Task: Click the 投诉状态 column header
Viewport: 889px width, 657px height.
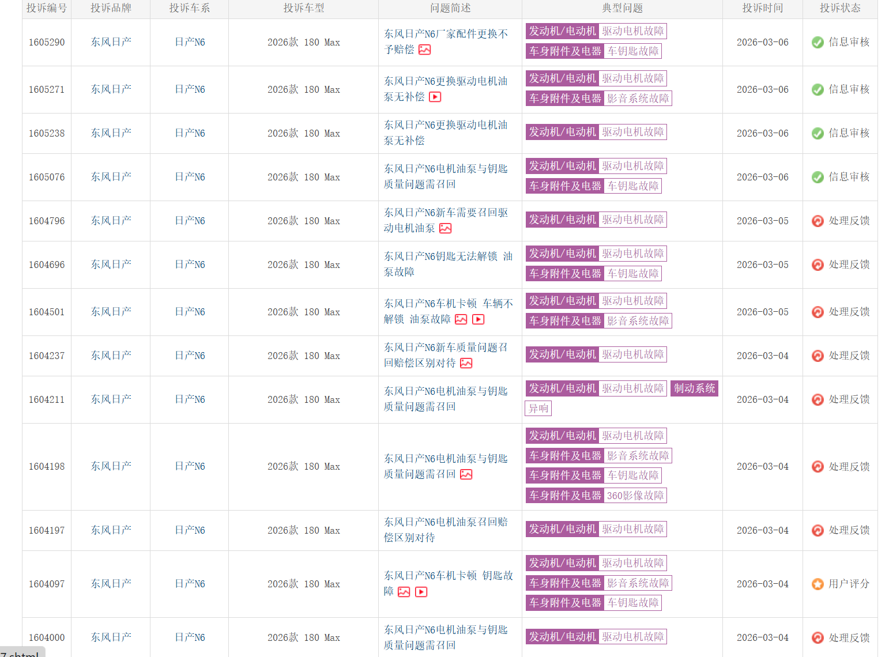Action: pos(839,8)
